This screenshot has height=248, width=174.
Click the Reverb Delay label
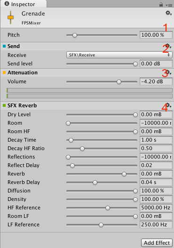(24, 182)
